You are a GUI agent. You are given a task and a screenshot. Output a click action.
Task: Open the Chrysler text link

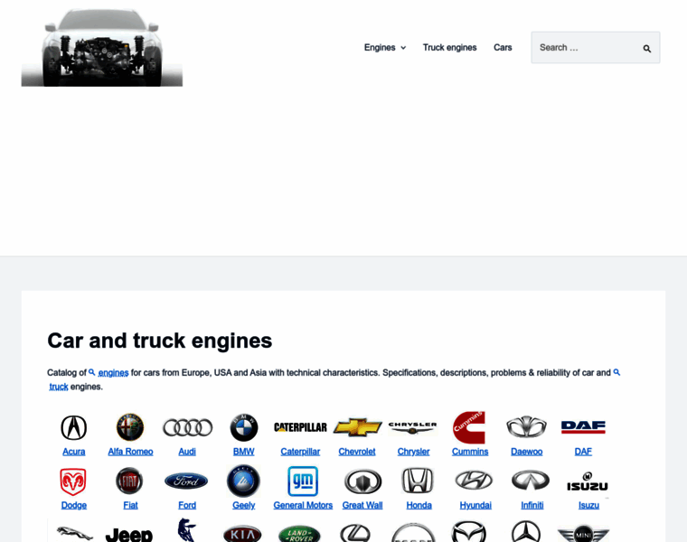click(x=413, y=452)
